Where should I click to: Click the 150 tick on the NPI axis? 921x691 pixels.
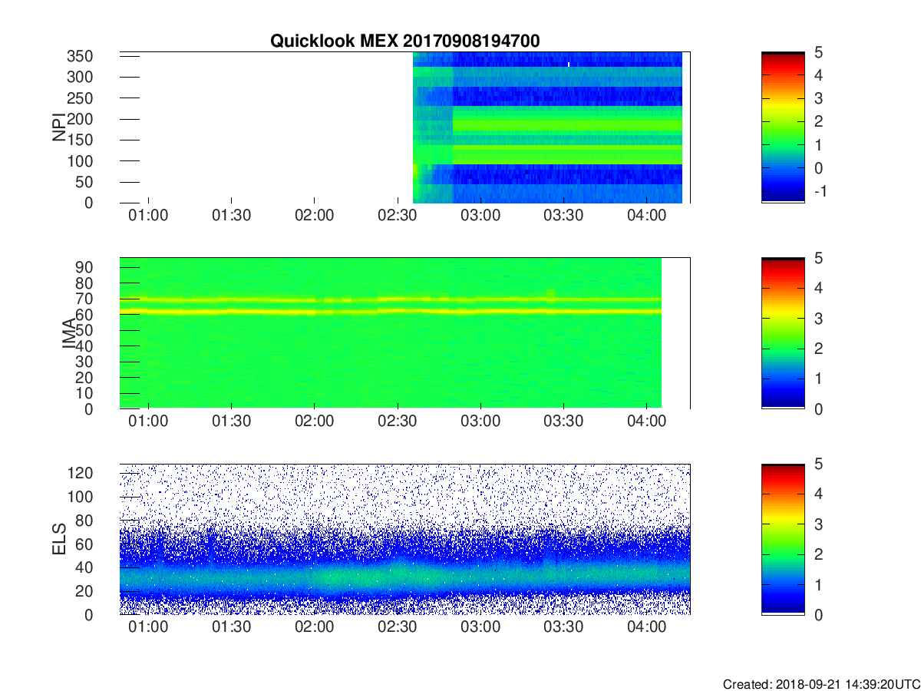[80, 141]
